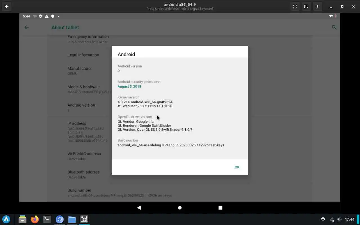The image size is (360, 225).
Task: Click the viewer back arrow in title bar
Action: 7,6
